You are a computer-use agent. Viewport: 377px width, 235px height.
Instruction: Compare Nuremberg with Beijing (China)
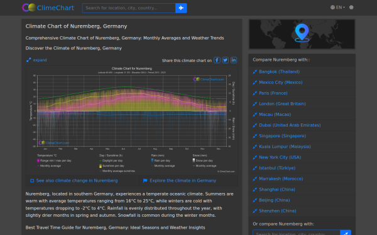click(x=275, y=201)
